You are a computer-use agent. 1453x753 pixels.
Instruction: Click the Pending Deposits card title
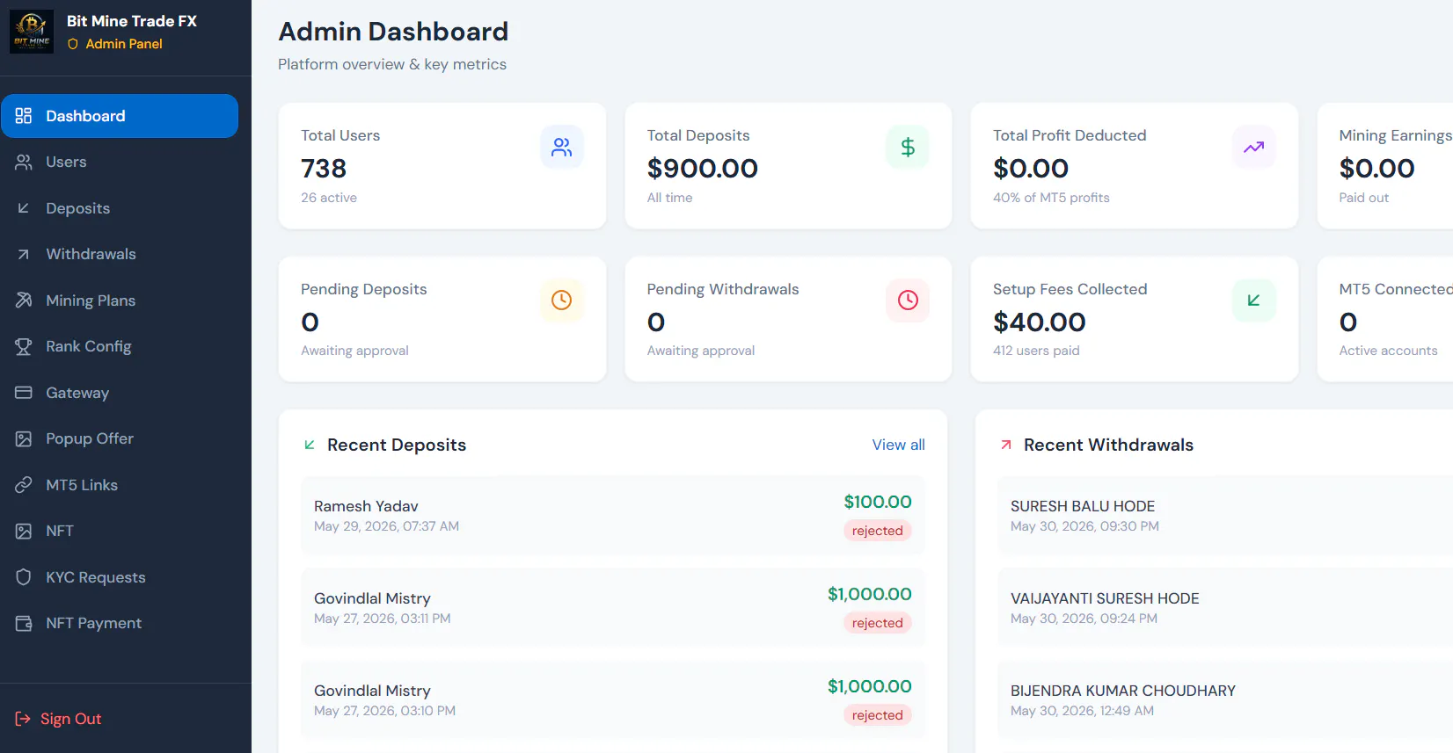pyautogui.click(x=364, y=289)
